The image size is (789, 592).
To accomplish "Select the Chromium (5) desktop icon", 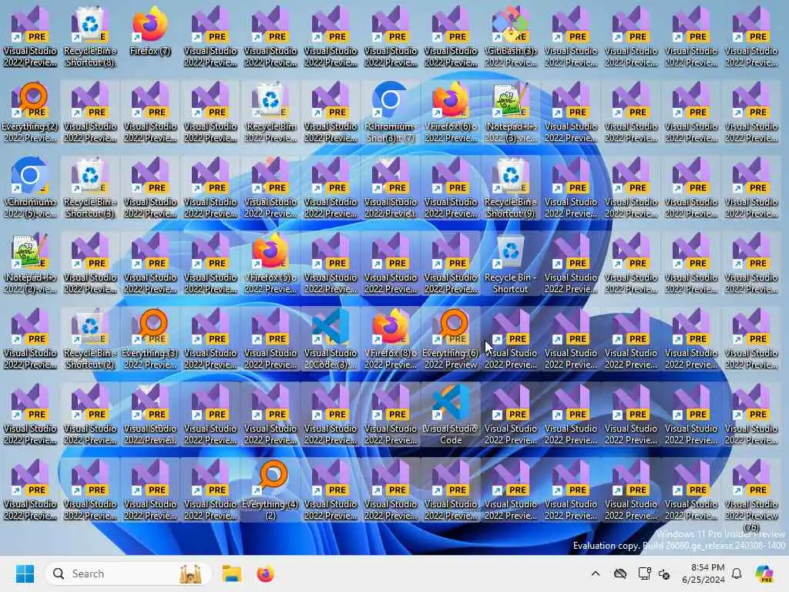I will tap(30, 187).
